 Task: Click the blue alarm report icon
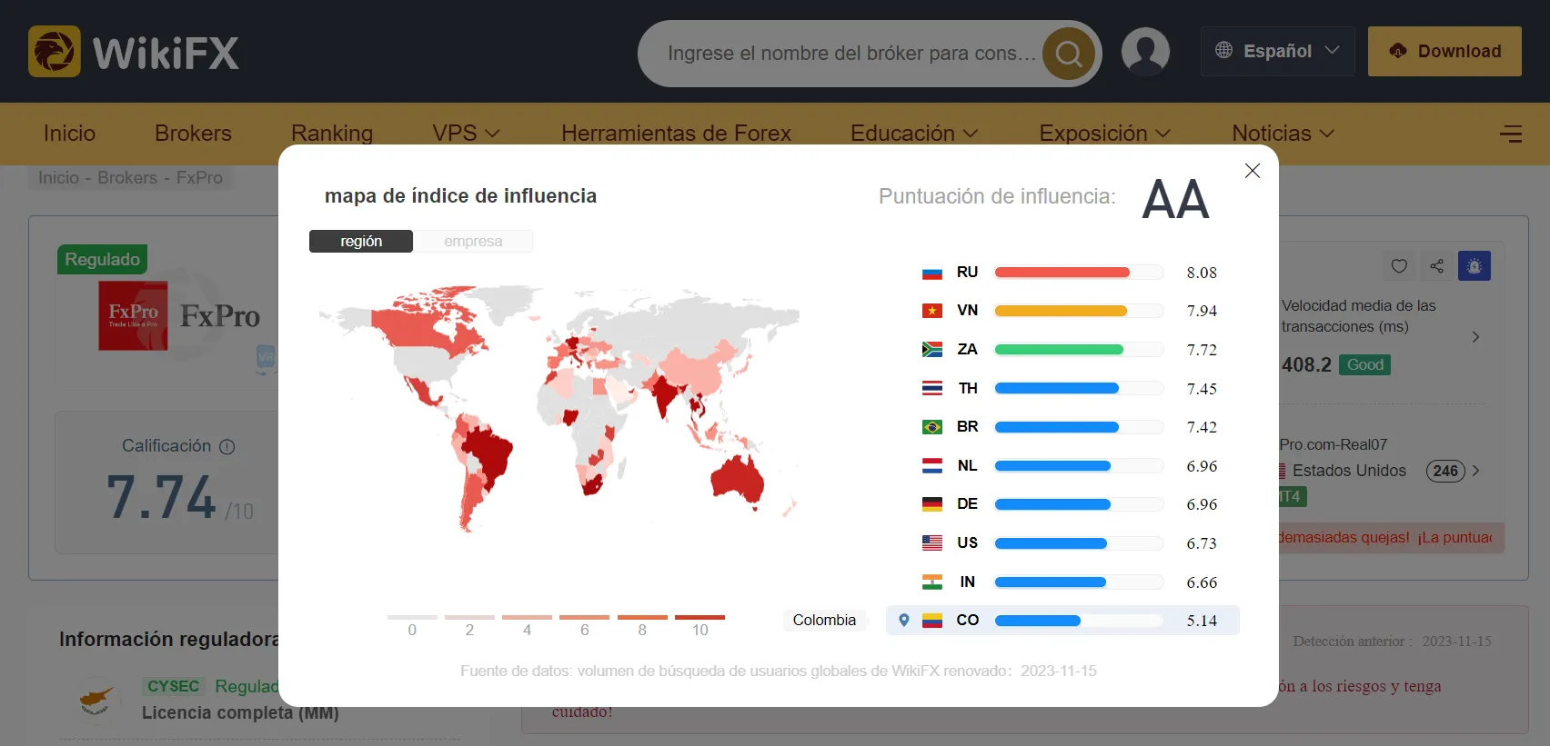click(1475, 265)
